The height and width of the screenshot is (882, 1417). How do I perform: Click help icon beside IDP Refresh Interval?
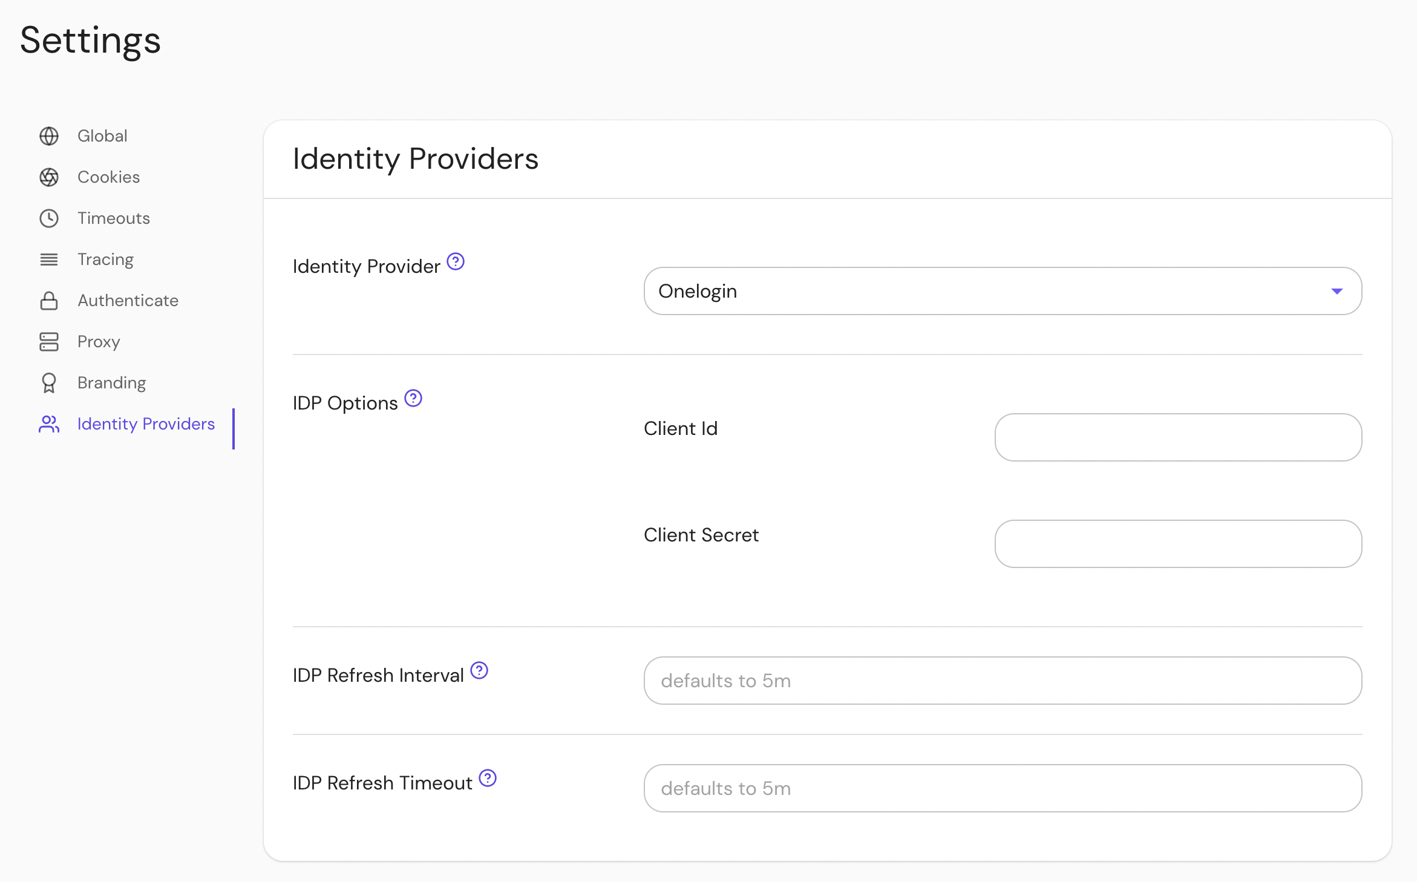tap(479, 671)
